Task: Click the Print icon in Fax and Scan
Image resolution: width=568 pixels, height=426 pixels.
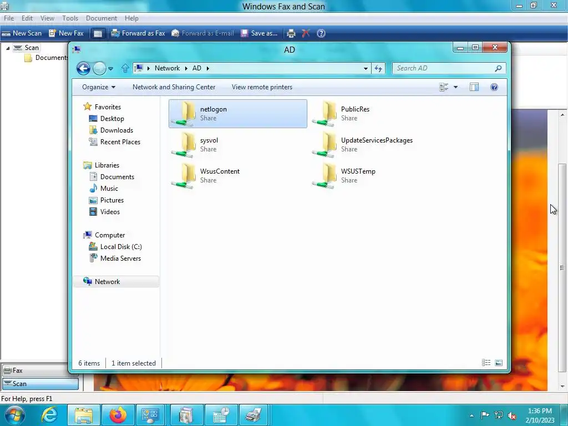Action: click(291, 33)
